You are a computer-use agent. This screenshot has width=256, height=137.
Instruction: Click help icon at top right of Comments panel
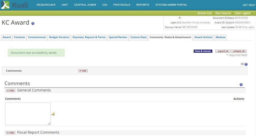(x=246, y=64)
